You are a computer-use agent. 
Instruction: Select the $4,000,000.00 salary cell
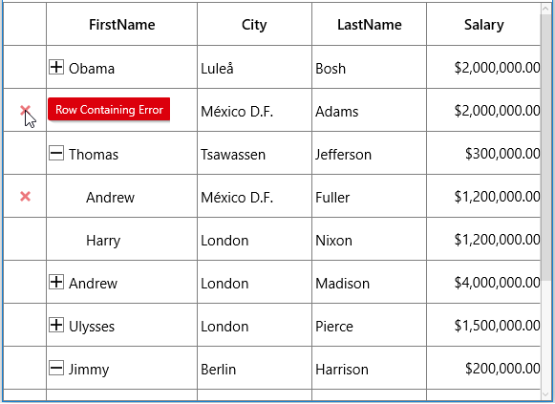(x=484, y=282)
